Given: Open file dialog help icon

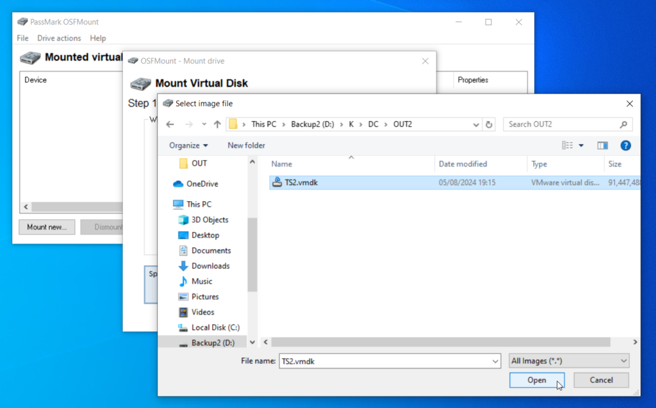Looking at the screenshot, I should 625,145.
